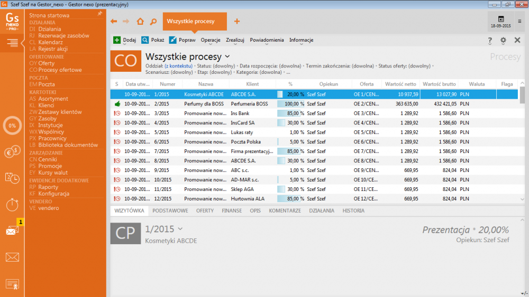This screenshot has width=529, height=297.
Task: Open the settings gear icon in toolbar
Action: pos(503,40)
